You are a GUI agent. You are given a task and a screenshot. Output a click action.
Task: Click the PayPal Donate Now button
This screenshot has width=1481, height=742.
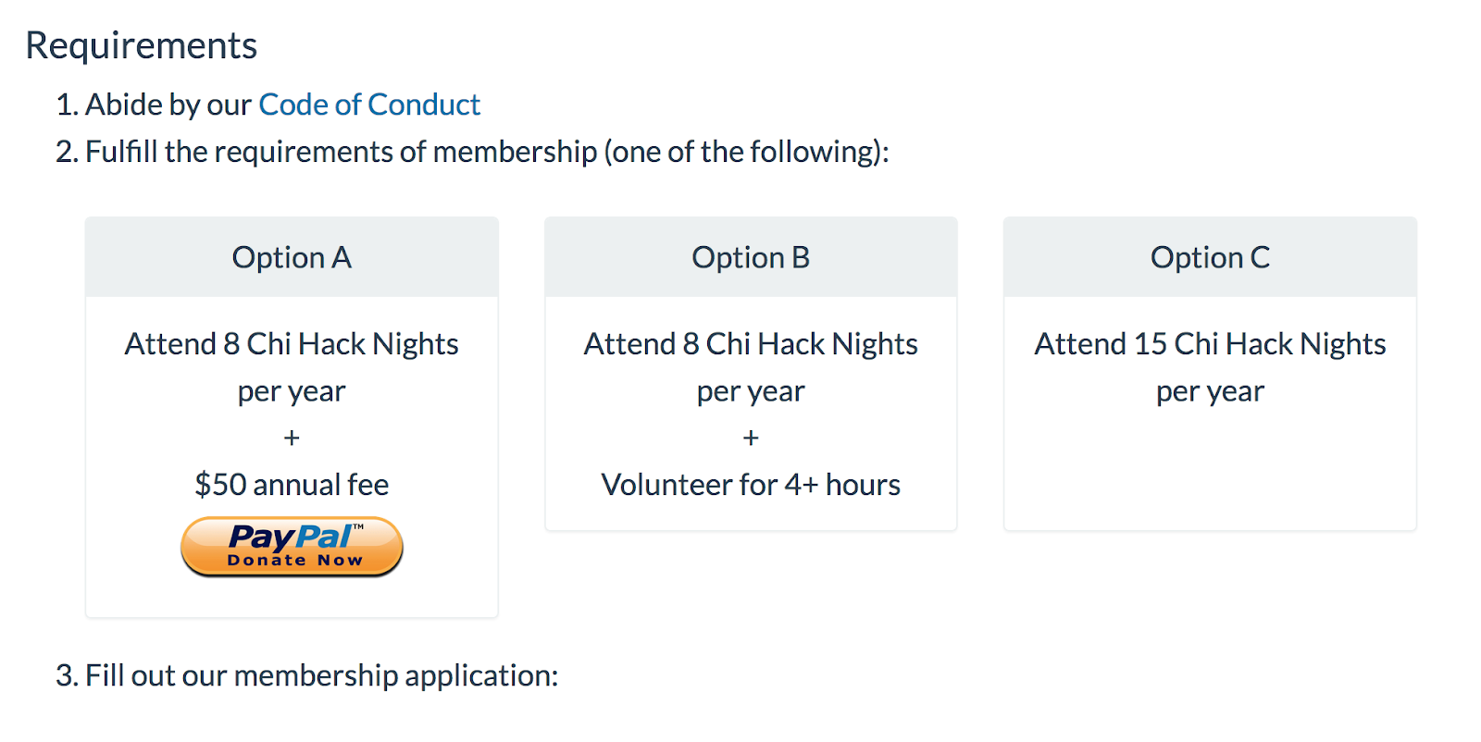click(292, 547)
